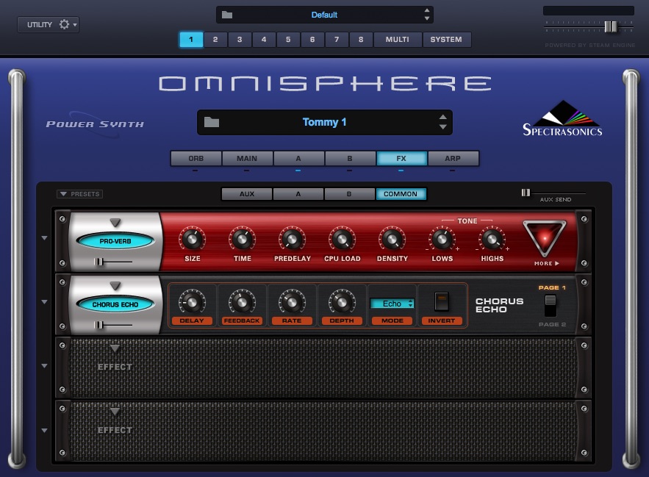This screenshot has width=649, height=477.
Task: Collapse the Chorus Echo rack slot side arrow
Action: point(44,302)
